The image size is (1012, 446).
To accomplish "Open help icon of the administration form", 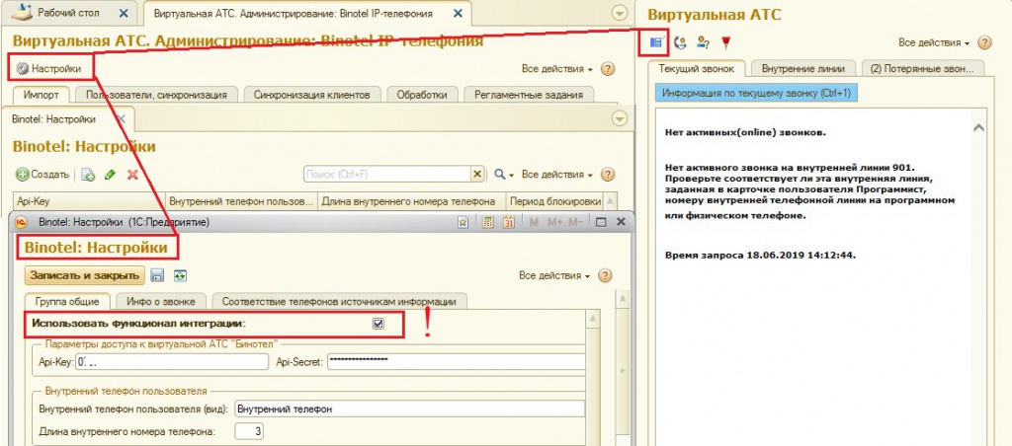I will click(x=608, y=69).
